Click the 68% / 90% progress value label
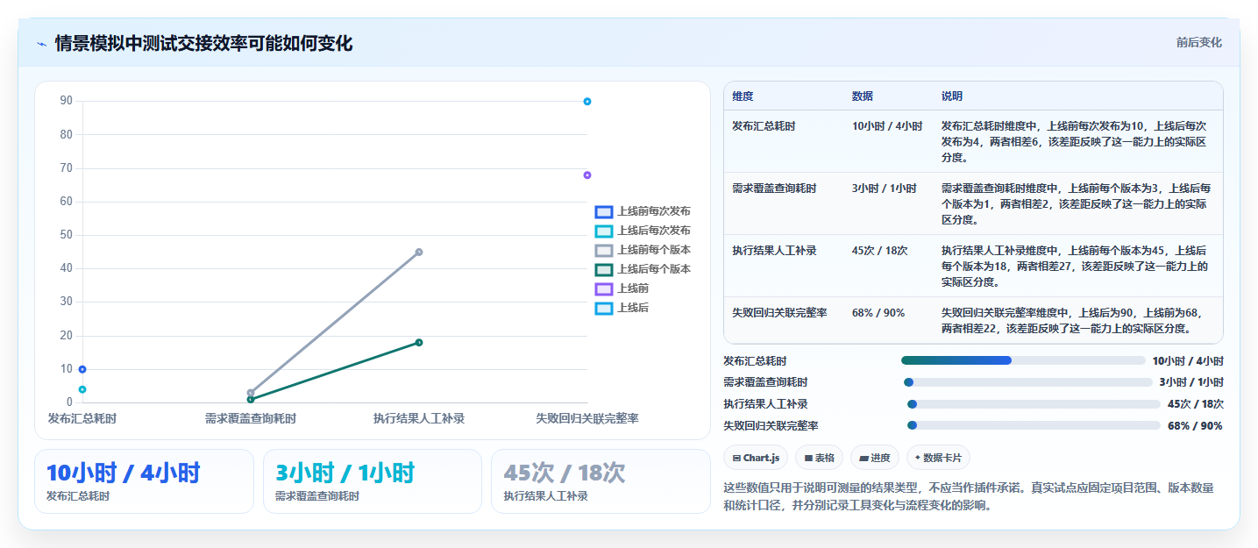The image size is (1258, 548). [1195, 426]
